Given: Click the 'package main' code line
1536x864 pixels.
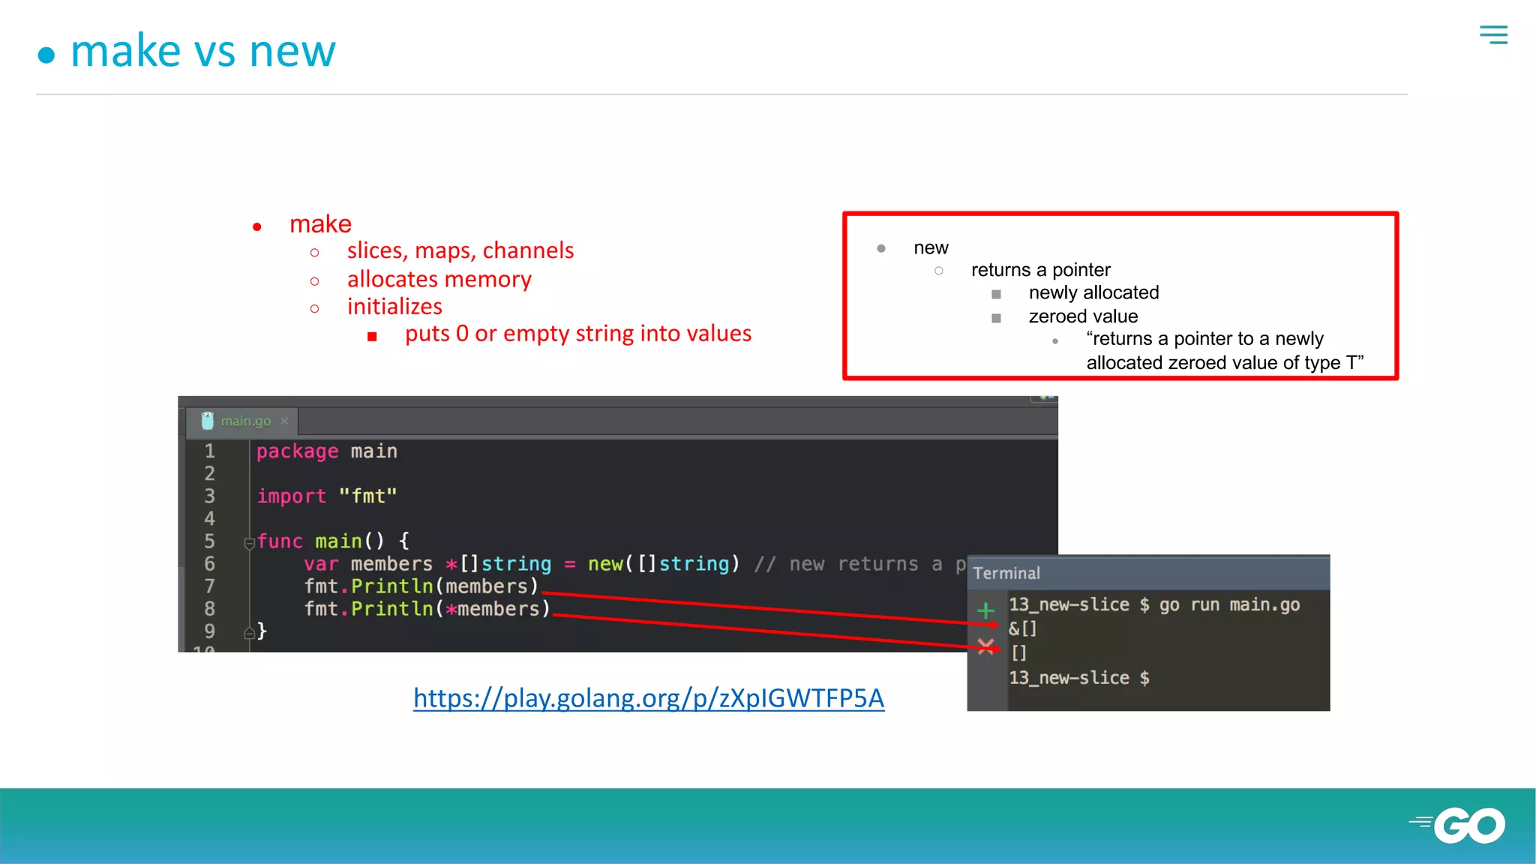Looking at the screenshot, I should point(327,451).
